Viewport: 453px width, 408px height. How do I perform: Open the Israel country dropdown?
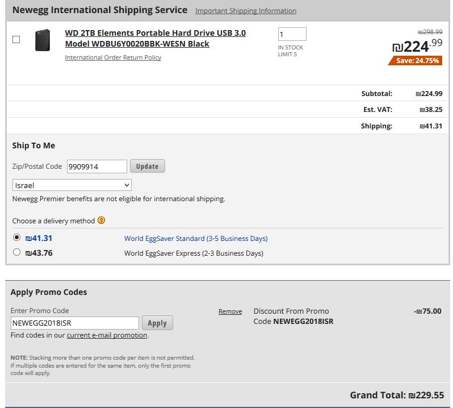pyautogui.click(x=72, y=185)
